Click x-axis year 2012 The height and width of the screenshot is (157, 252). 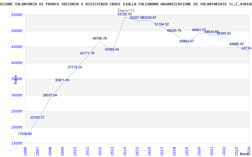pos(100,151)
